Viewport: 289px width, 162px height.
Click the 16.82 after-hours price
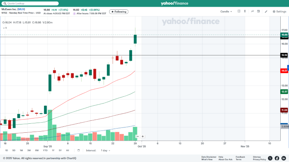[76, 10]
